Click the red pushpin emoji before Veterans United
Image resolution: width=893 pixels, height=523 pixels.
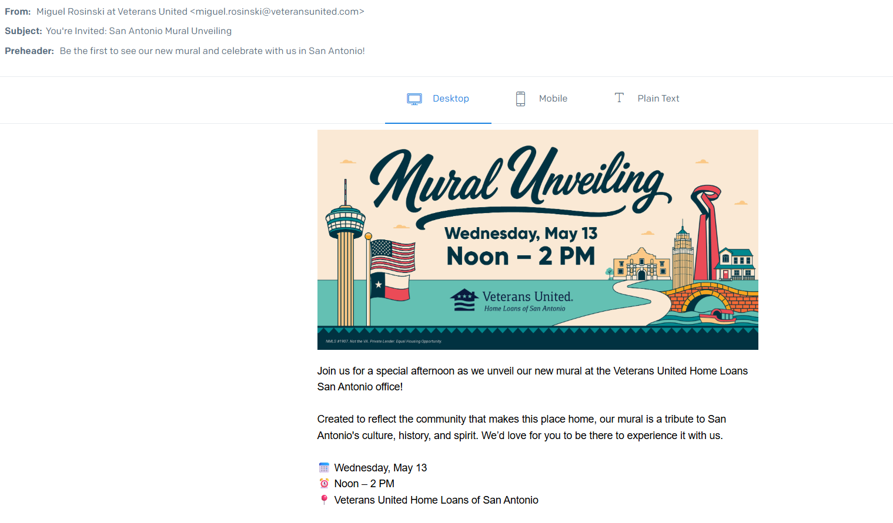324,500
